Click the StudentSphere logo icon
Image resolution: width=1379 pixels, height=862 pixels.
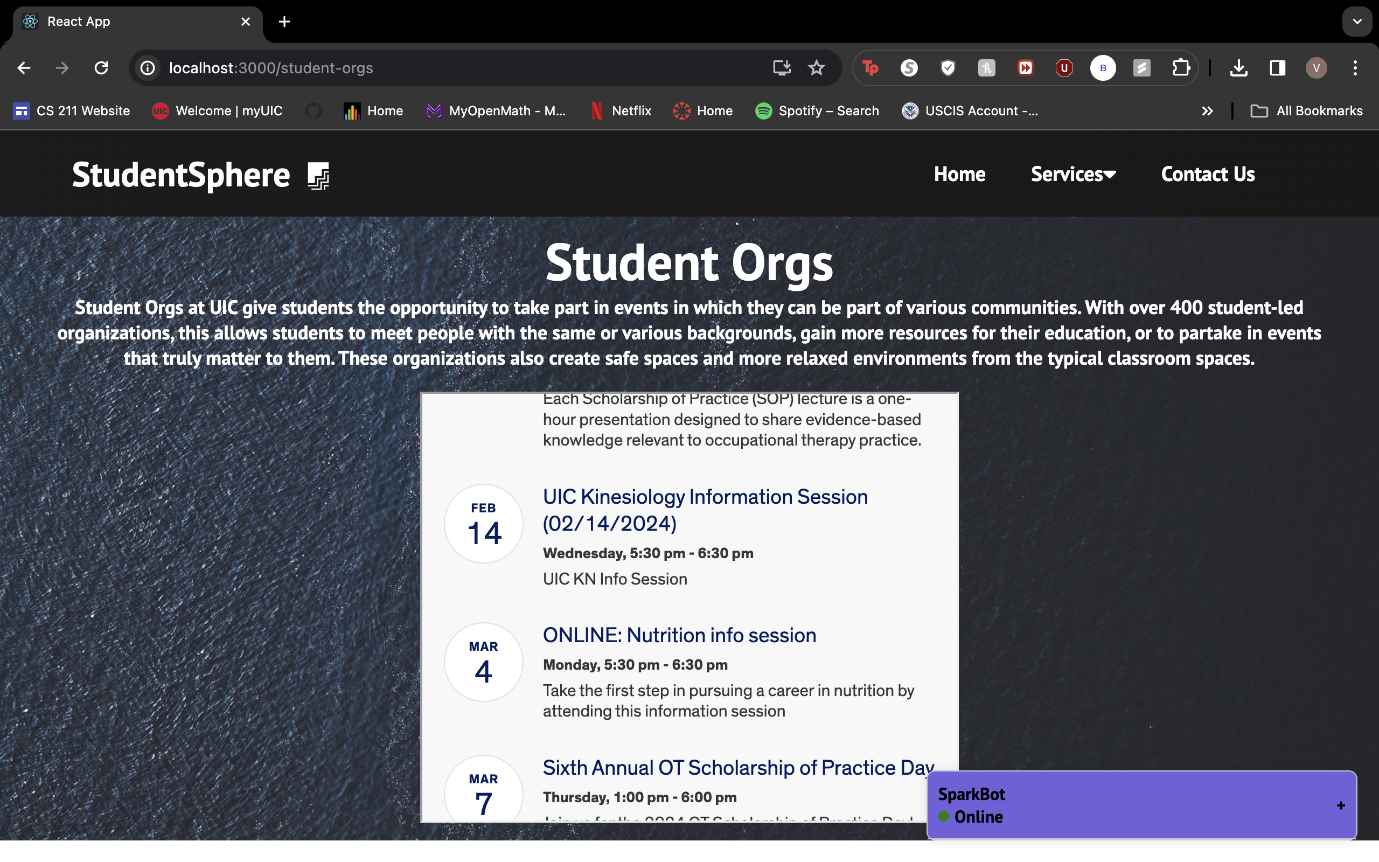pyautogui.click(x=318, y=175)
